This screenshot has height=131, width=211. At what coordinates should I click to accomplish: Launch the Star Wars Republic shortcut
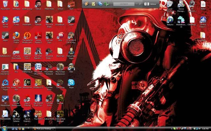(38, 53)
